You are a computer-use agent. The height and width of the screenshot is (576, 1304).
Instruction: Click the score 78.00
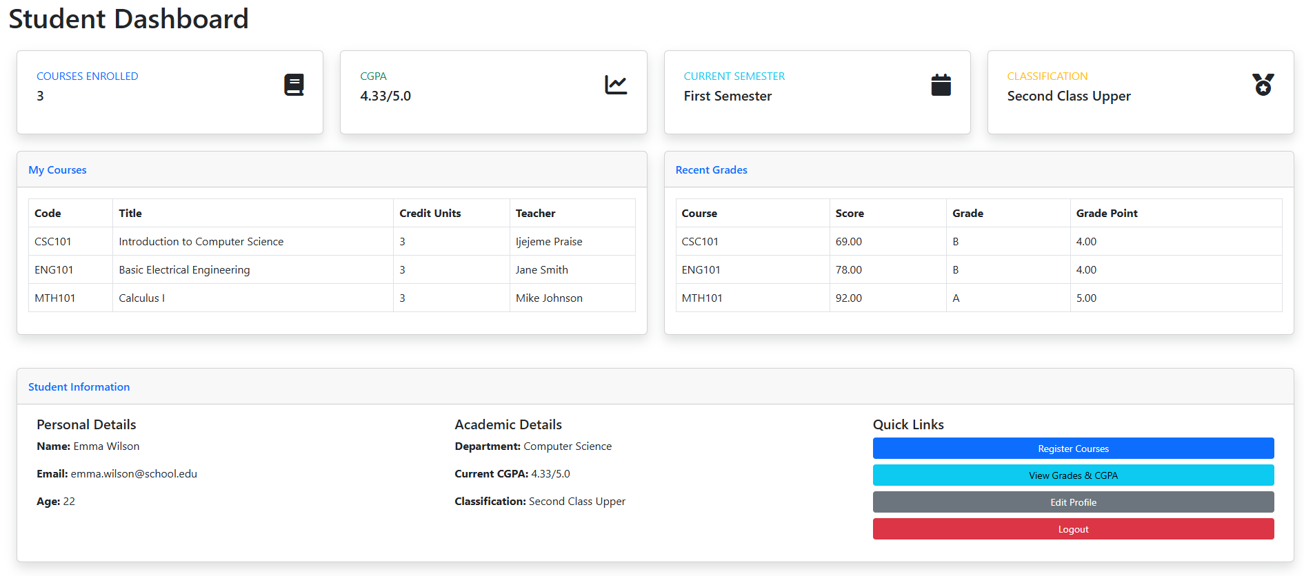point(848,269)
